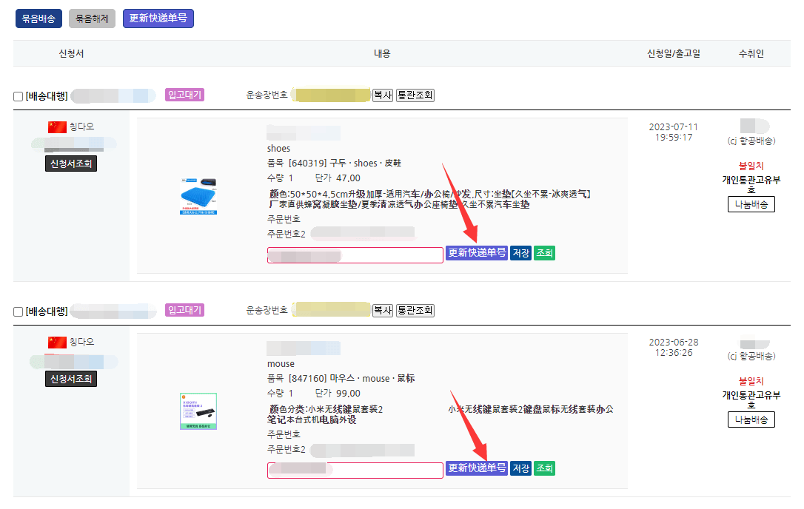This screenshot has width=804, height=509.
Task: Click 복사 next to the second tracking number
Action: [x=383, y=311]
